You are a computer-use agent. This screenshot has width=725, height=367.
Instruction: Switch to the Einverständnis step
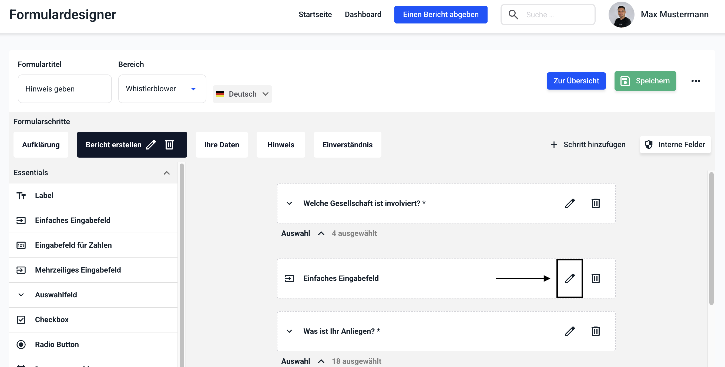click(347, 145)
